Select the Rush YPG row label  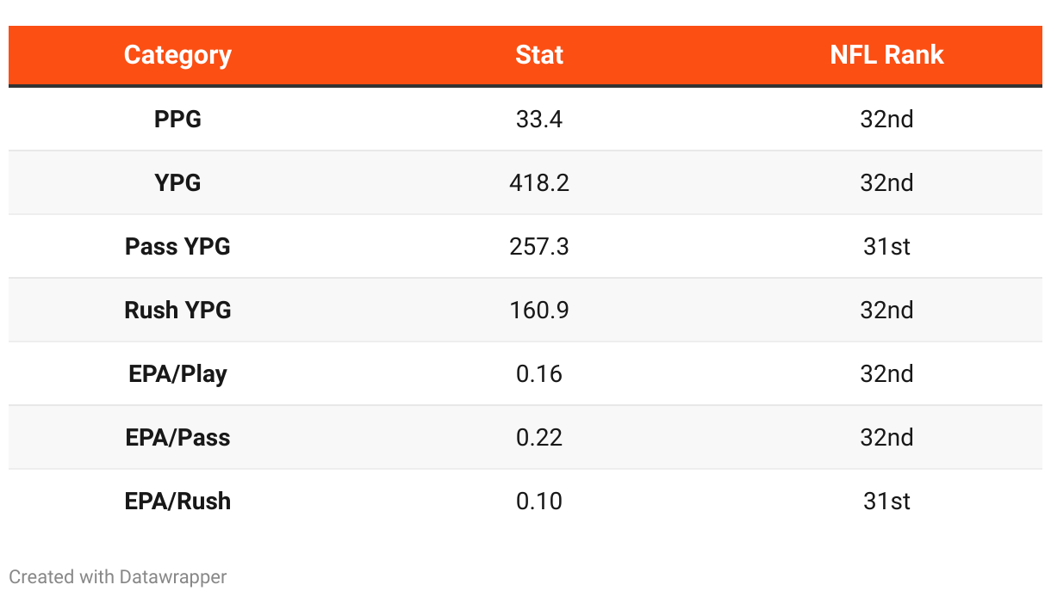pos(177,310)
